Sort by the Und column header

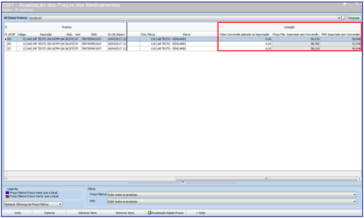click(x=77, y=34)
